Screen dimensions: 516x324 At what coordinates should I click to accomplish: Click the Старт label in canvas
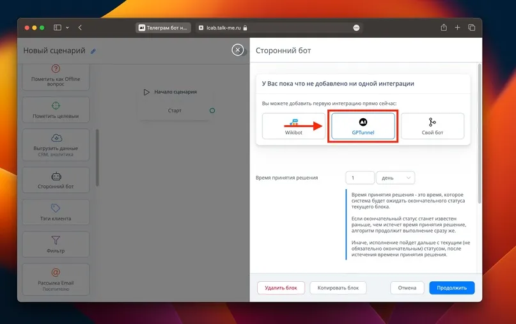[175, 111]
